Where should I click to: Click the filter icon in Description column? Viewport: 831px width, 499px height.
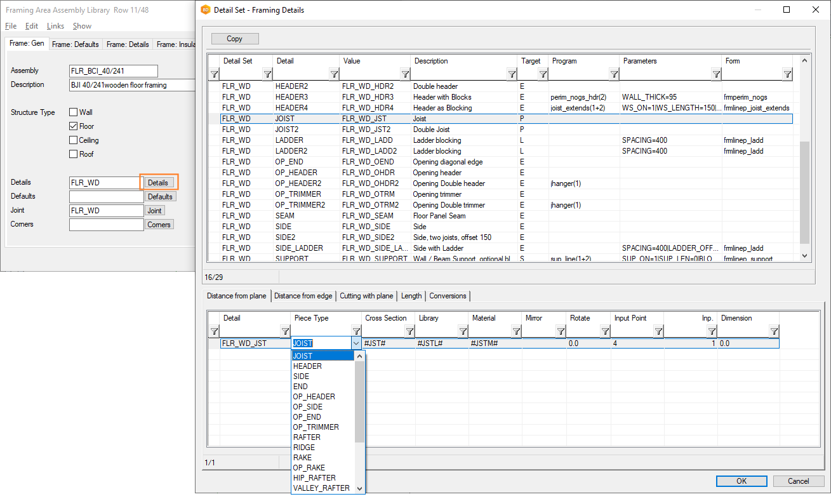[x=512, y=74]
